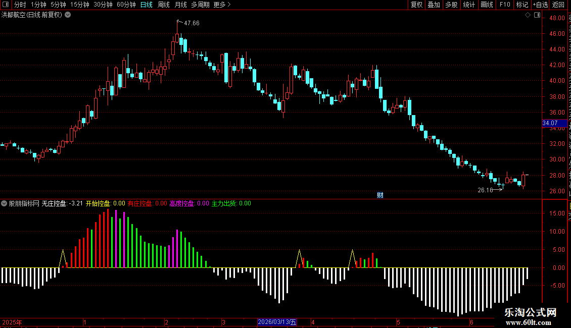The width and height of the screenshot is (571, 328).
Task: Open the 多股 multi-stock view
Action: click(451, 5)
